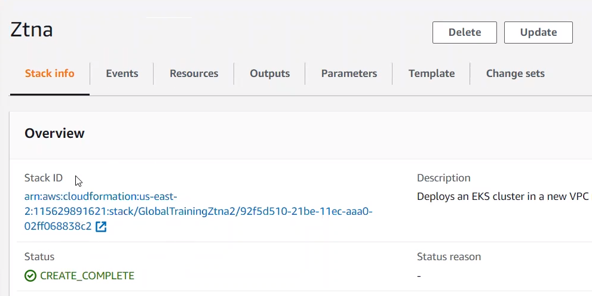
Task: Go to the Outputs tab
Action: (x=269, y=74)
